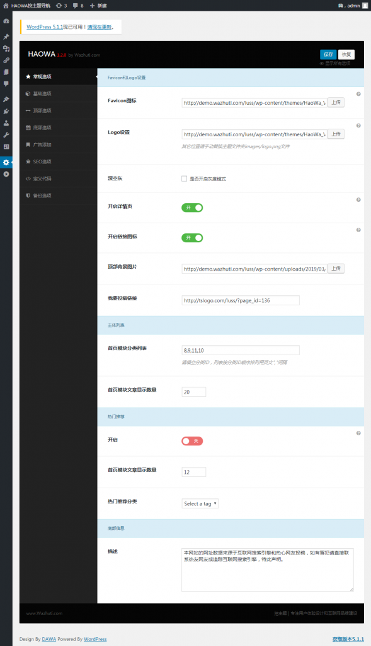Click the 保存 button
Screen dimensions: 371x646
328,54
